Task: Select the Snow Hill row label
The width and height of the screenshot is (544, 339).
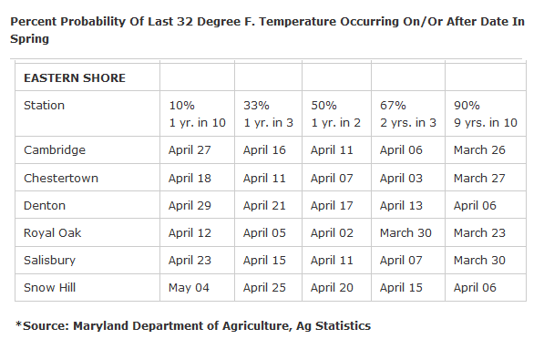Action: [49, 287]
